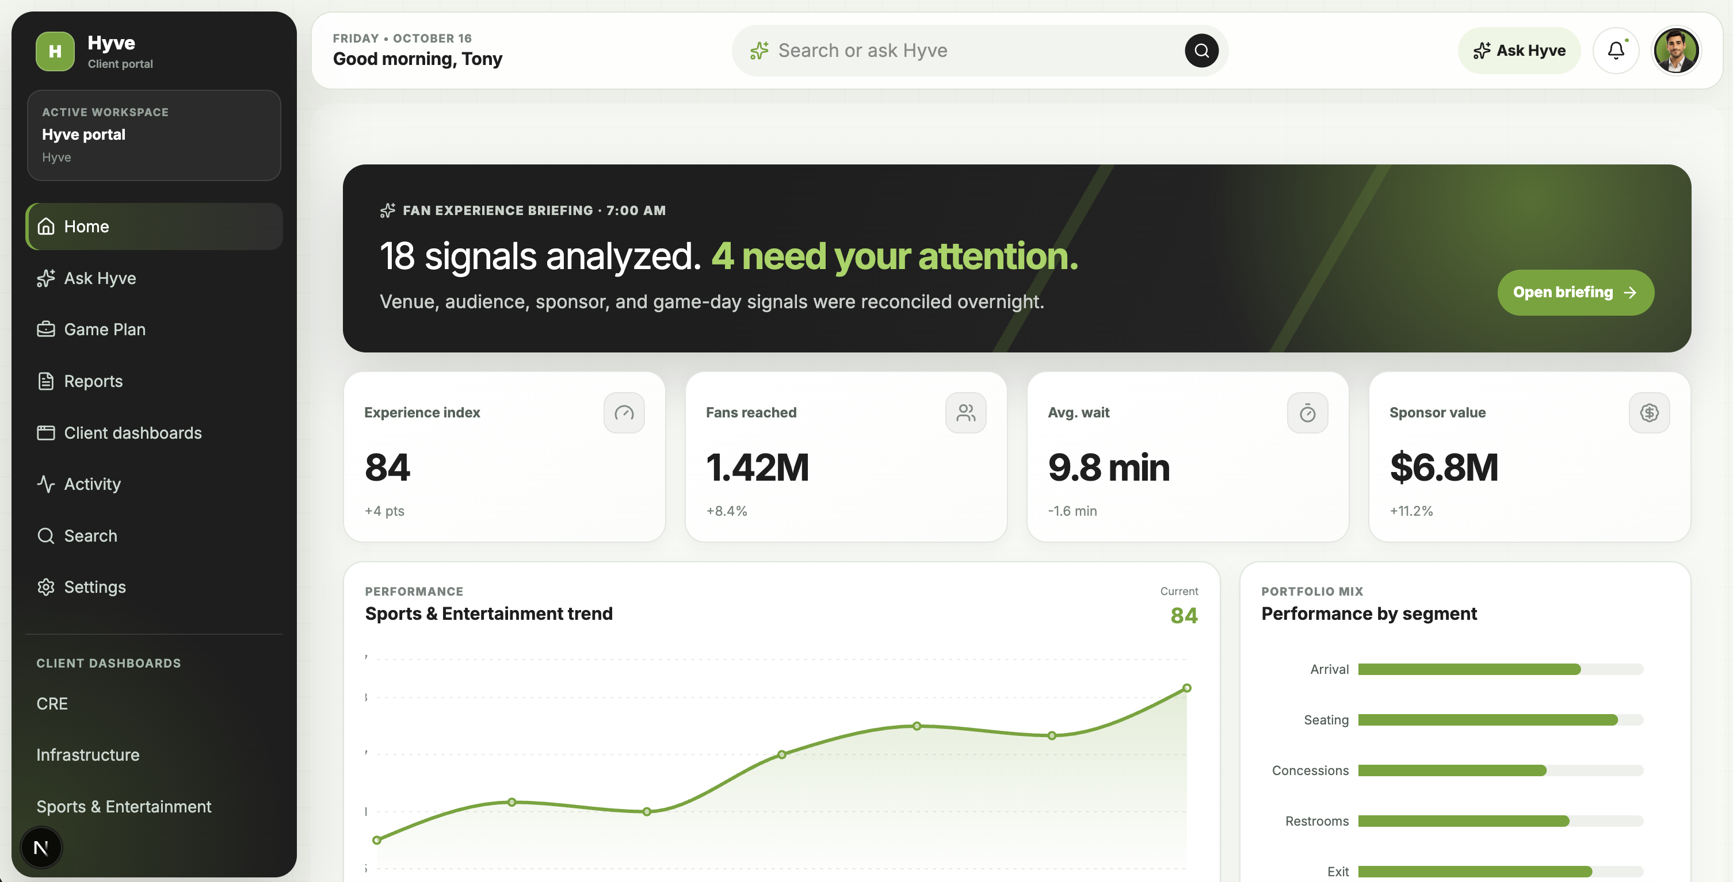Click the green Current 84 value
1733x882 pixels.
pyautogui.click(x=1184, y=615)
